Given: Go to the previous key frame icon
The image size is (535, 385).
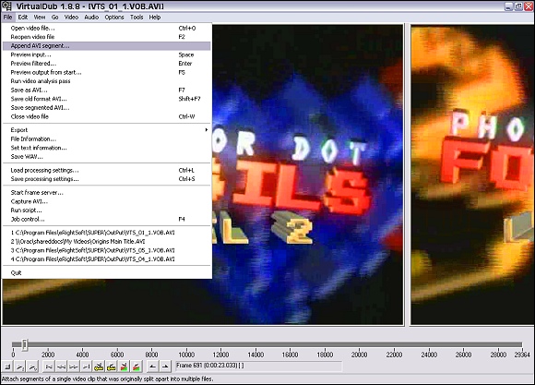Looking at the screenshot, I should point(99,367).
